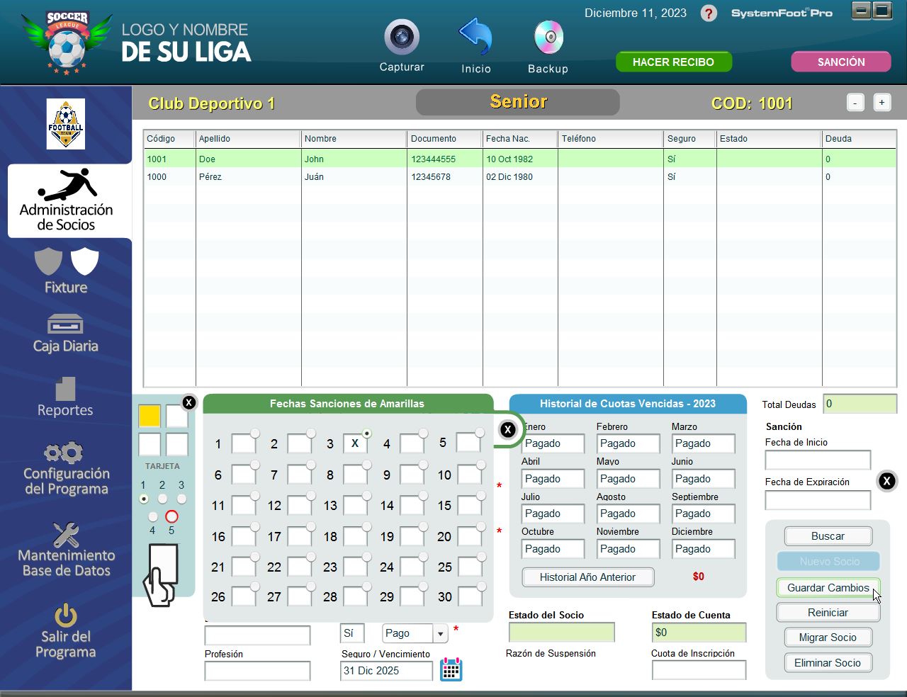
Task: Open the Backup disc icon
Action: (548, 38)
